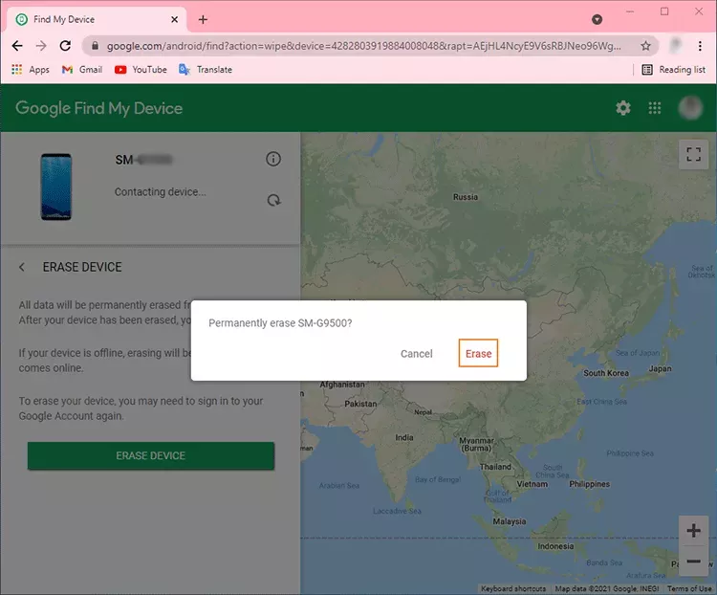Zoom in on the map
This screenshot has width=717, height=595.
tap(693, 531)
